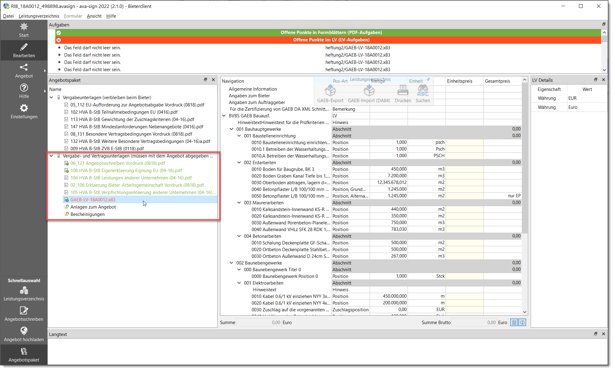Screen dimensions: 613x370
Task: Open Angebotsschreiben quick select icon
Action: coord(24,310)
